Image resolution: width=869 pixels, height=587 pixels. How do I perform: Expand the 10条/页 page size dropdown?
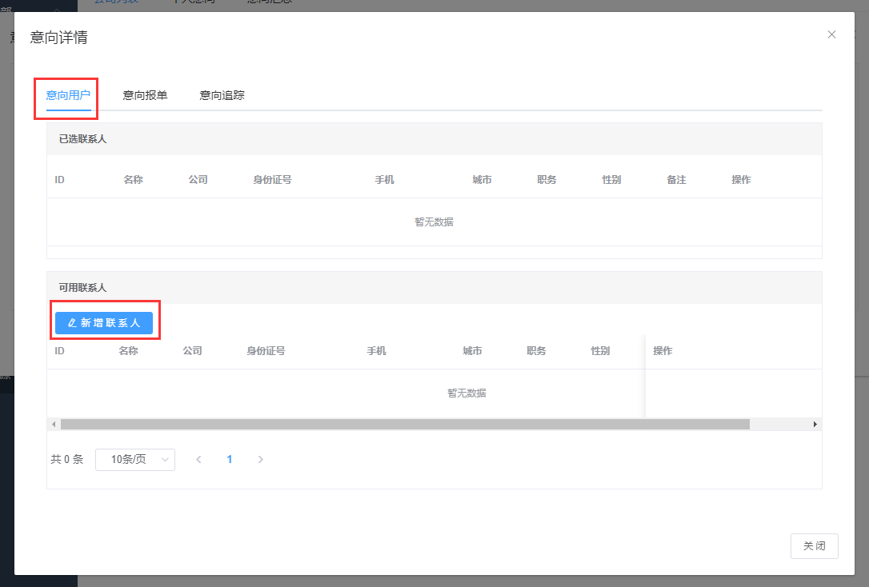coord(134,459)
